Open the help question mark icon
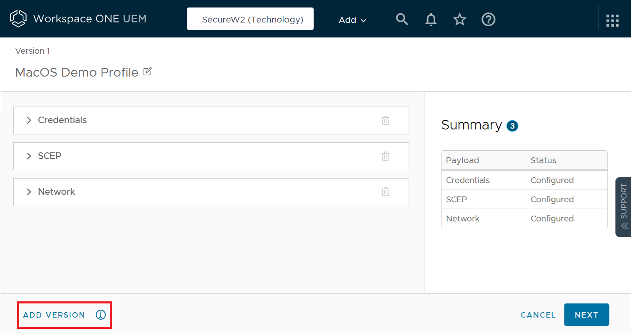The height and width of the screenshot is (333, 631). click(489, 19)
